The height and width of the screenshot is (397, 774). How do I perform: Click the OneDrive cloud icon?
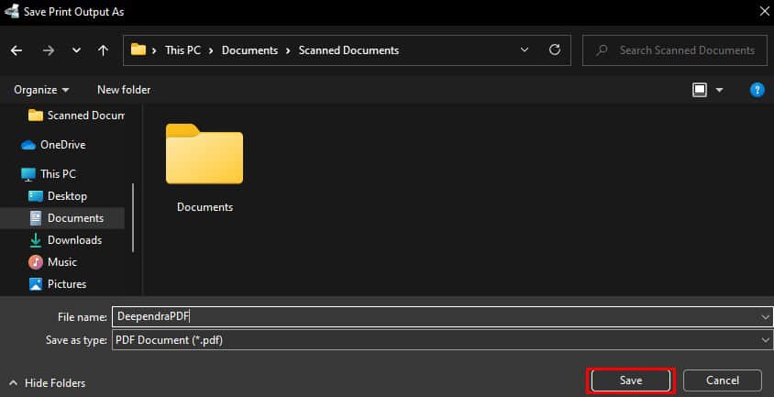tap(28, 145)
